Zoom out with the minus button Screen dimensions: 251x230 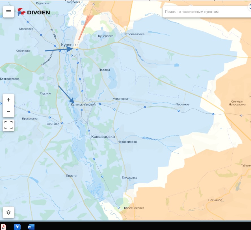tap(8, 111)
